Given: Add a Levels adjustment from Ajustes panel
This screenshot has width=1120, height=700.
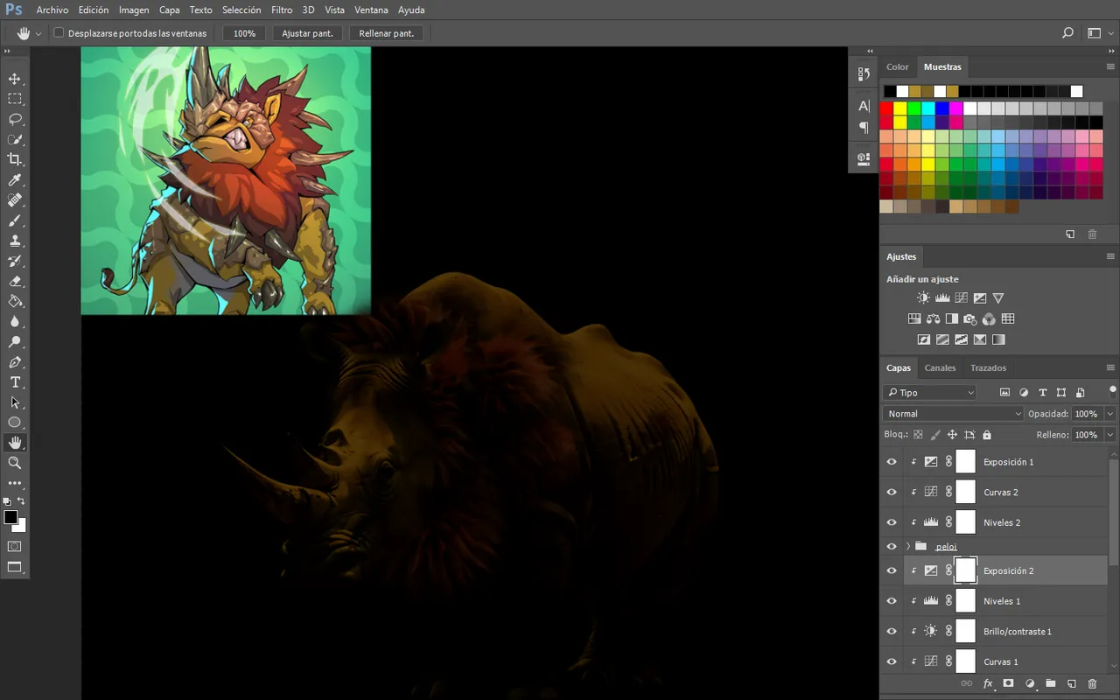Looking at the screenshot, I should point(942,298).
